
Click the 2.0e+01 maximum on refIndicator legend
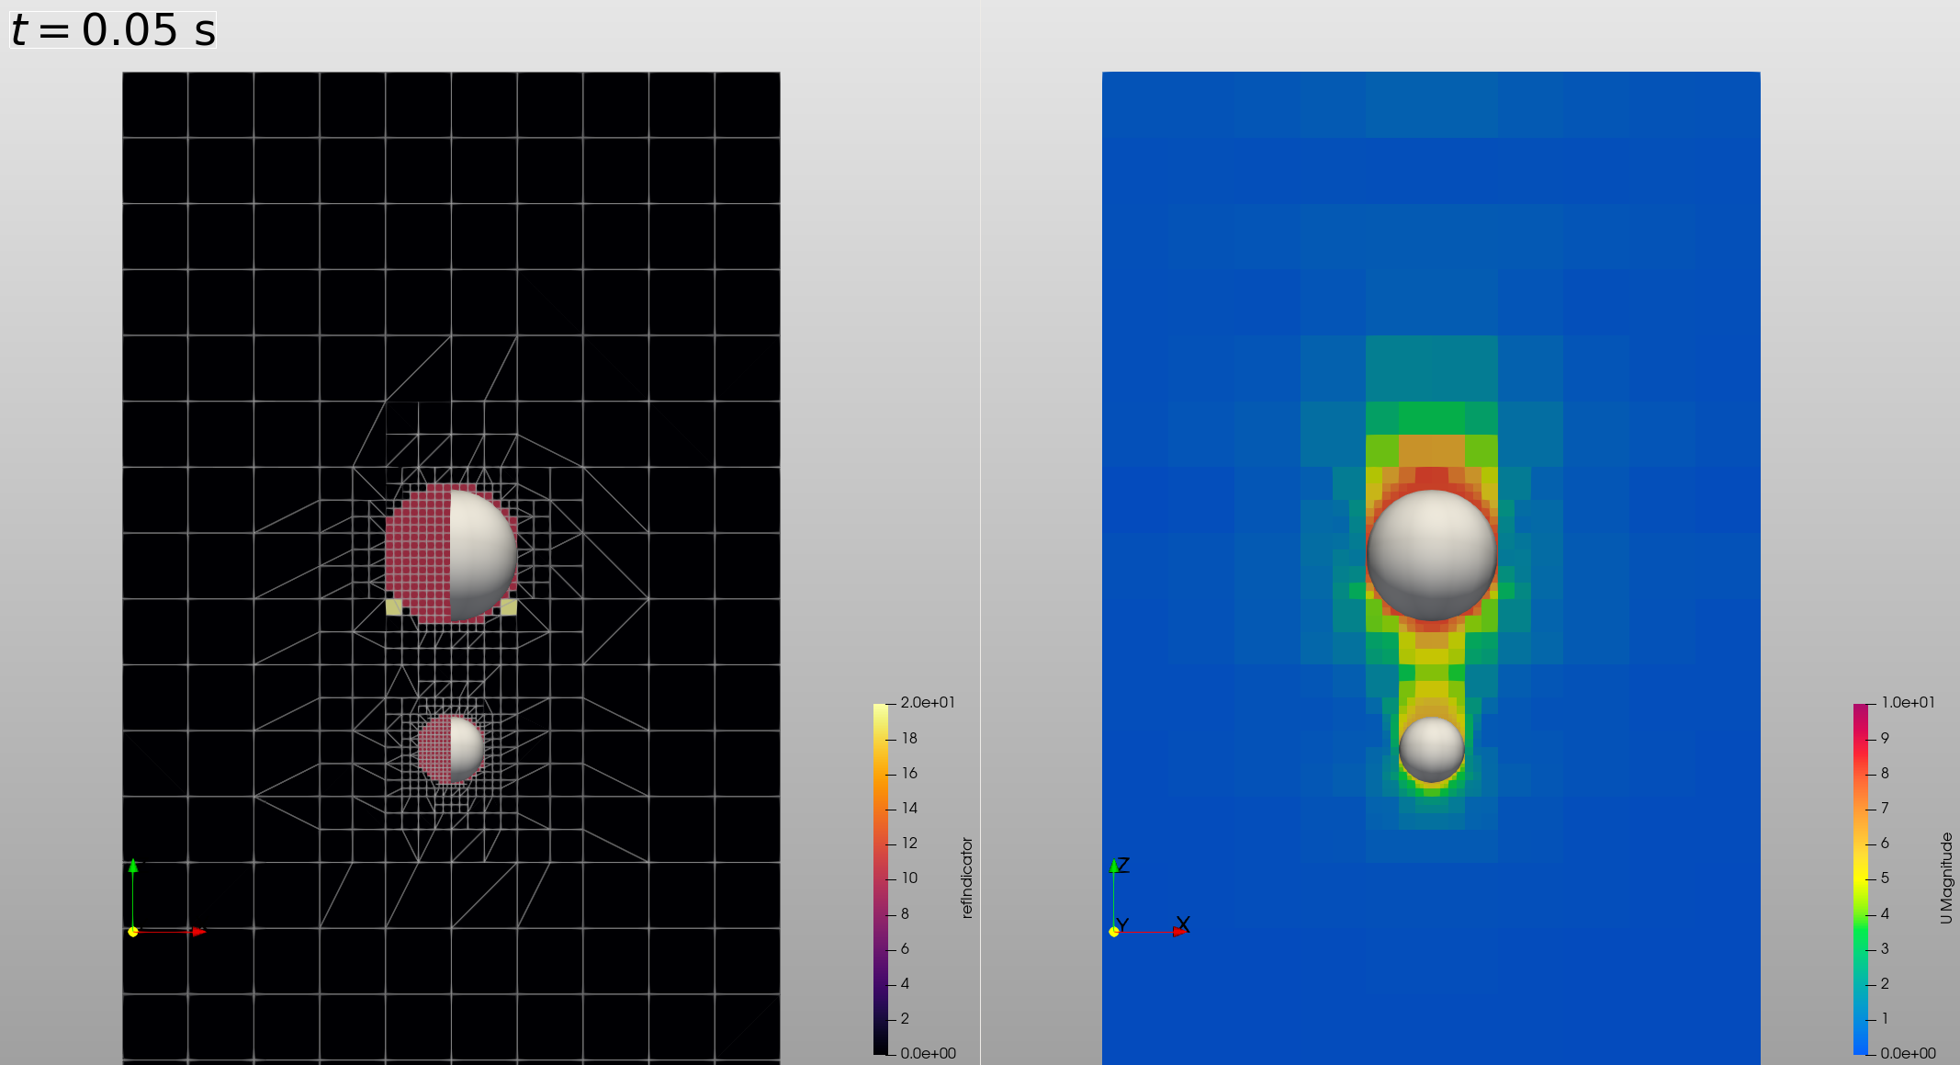coord(928,703)
